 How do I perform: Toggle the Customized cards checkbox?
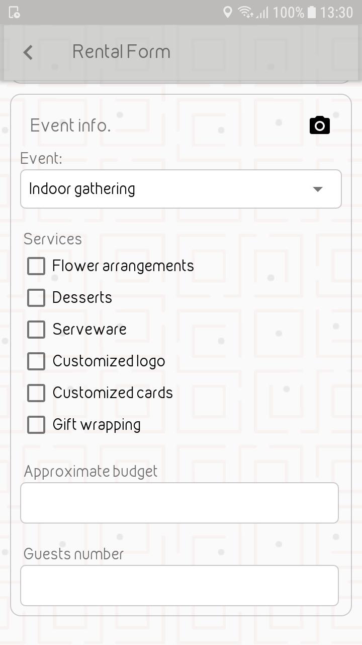point(36,393)
